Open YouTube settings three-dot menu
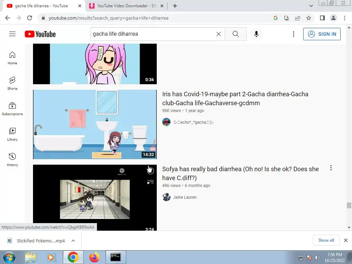The height and width of the screenshot is (264, 352). (x=294, y=34)
